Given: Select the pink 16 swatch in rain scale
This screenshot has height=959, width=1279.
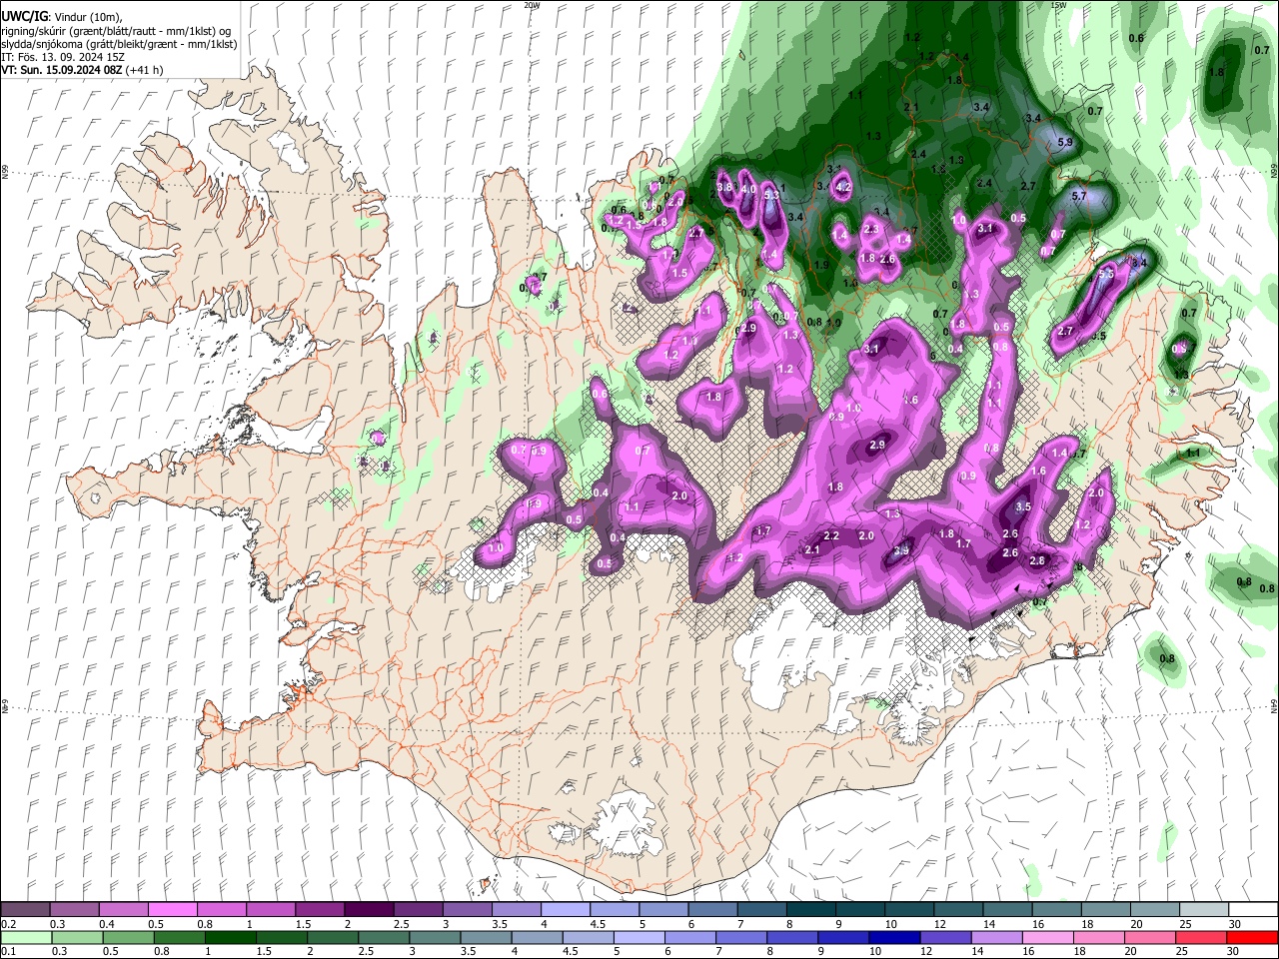Looking at the screenshot, I should 1048,937.
